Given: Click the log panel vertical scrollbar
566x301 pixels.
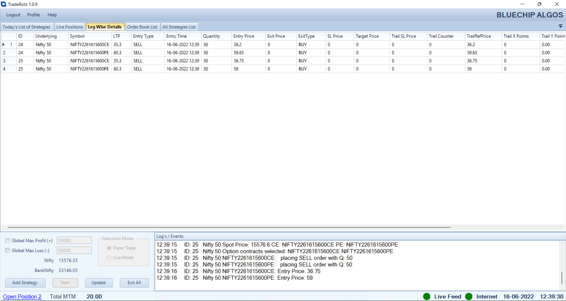Looking at the screenshot, I should (562, 277).
